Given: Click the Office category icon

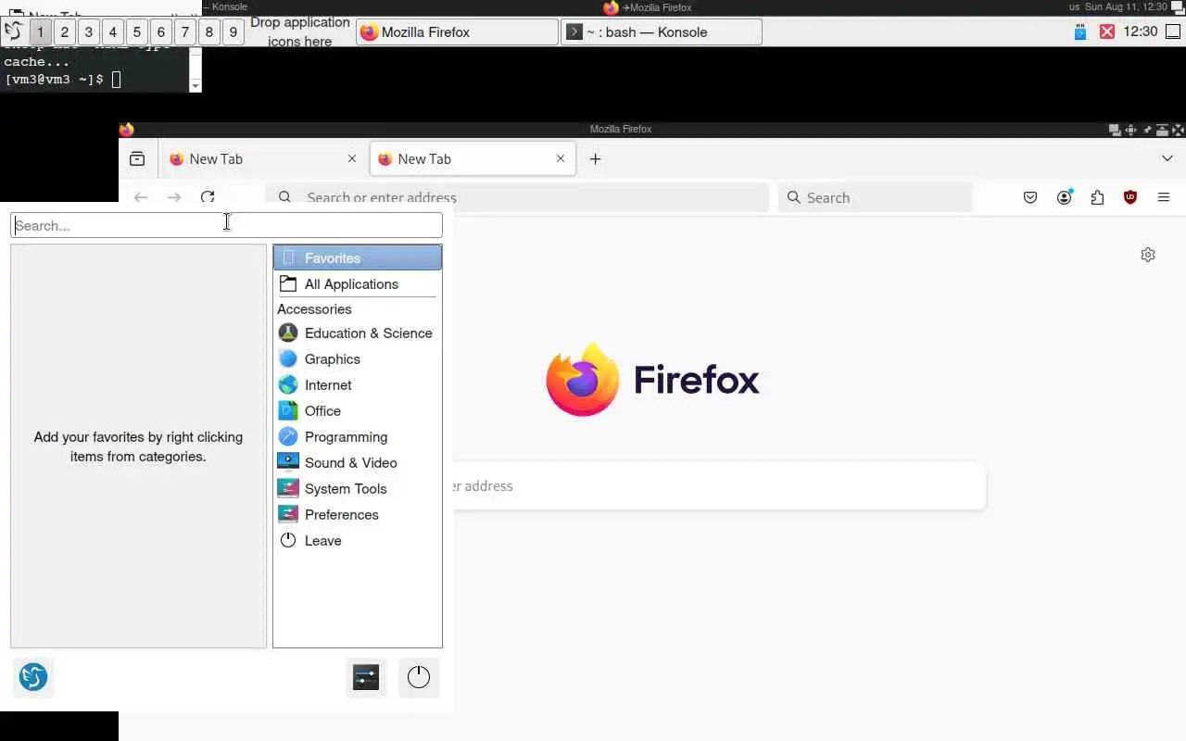Looking at the screenshot, I should [x=288, y=411].
